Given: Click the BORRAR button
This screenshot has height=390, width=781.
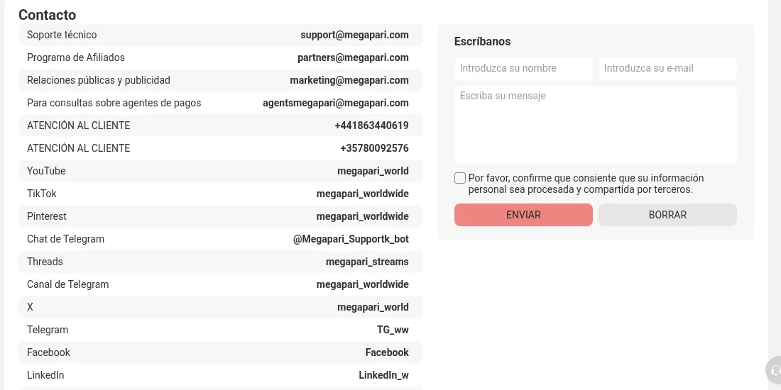Looking at the screenshot, I should pos(667,215).
